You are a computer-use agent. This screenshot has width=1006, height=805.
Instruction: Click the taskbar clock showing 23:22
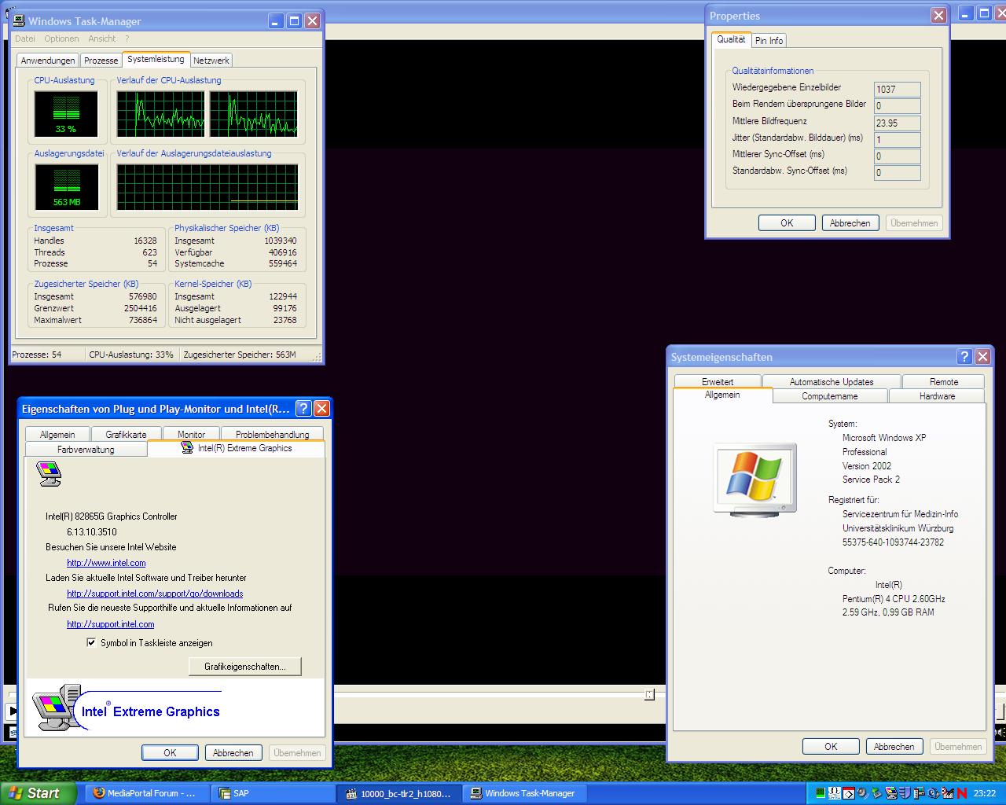pyautogui.click(x=985, y=793)
